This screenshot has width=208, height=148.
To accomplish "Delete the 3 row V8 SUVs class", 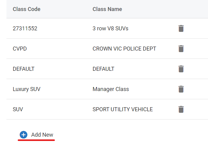I will [181, 28].
